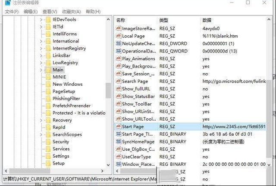Click the %11%\blank.htm data cell
276x186 pixels.
click(220, 36)
